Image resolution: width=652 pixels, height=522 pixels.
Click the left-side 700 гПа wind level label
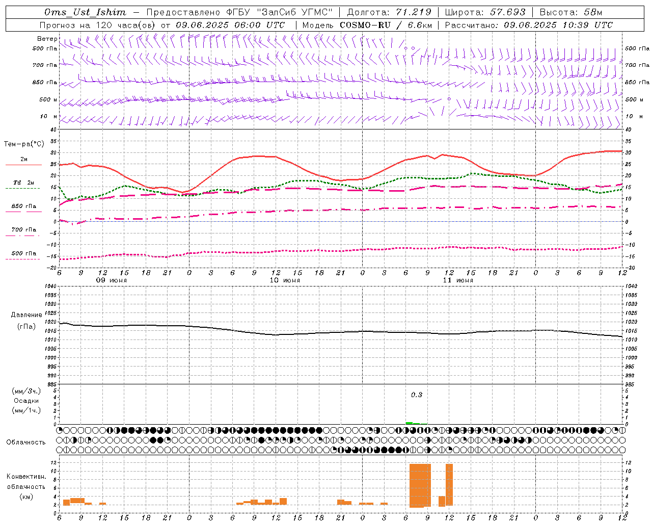coord(45,65)
